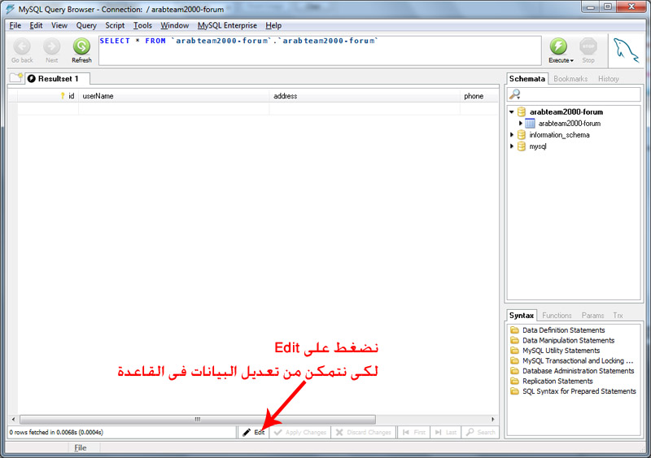Expand the mysql database node
Screen dimensions: 651x458
point(512,146)
